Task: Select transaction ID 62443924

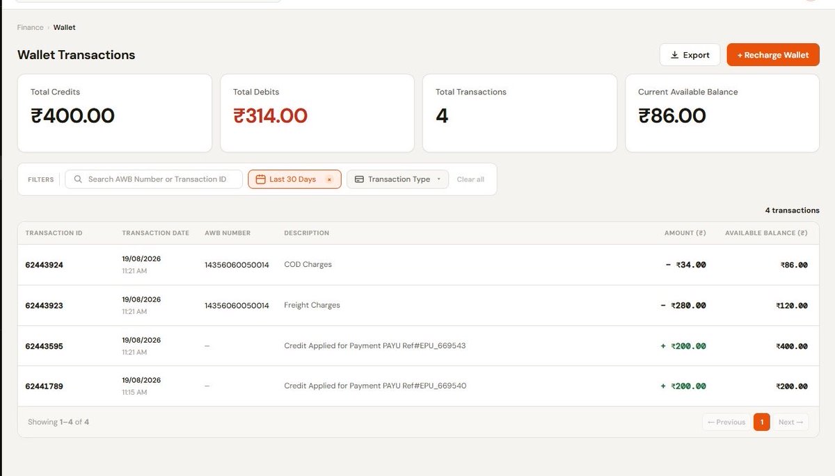Action: click(44, 265)
